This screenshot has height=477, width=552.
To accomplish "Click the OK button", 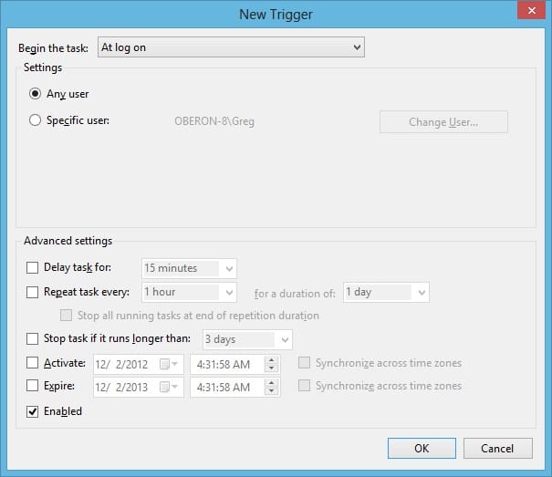I will (421, 448).
